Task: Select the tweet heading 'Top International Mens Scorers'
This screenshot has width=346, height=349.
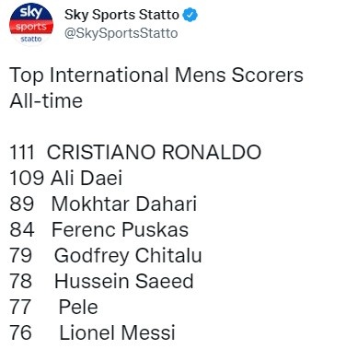Action: coord(156,76)
